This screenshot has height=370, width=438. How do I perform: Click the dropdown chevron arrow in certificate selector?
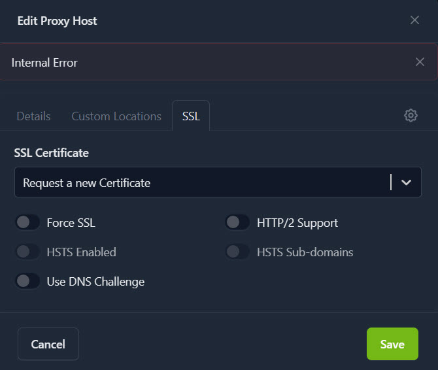click(x=406, y=182)
